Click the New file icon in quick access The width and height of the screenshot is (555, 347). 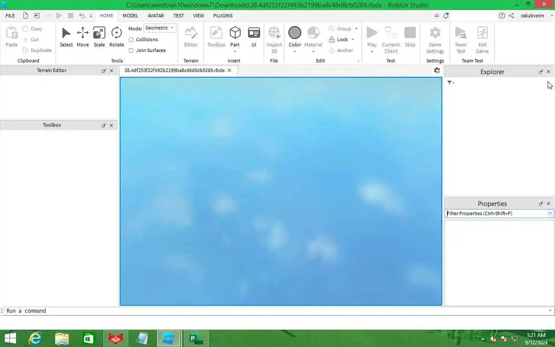[x=26, y=16]
